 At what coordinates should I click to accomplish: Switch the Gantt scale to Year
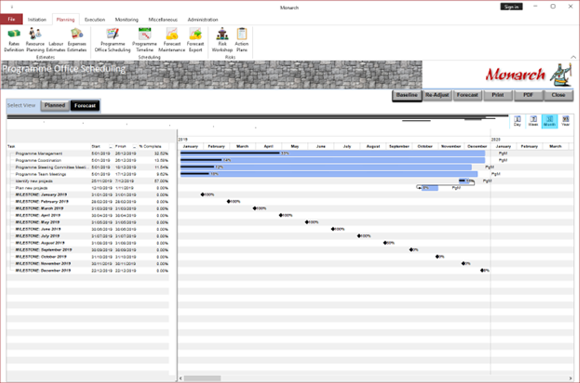[x=566, y=121]
